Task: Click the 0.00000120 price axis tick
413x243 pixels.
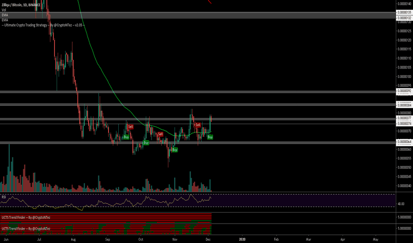Action: coord(404,40)
